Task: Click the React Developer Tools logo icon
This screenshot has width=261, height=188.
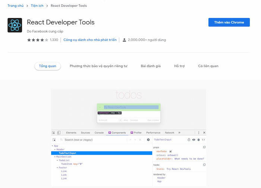Action: coord(15,25)
